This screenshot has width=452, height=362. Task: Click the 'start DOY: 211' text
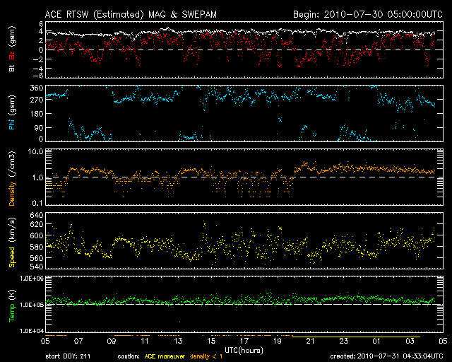point(69,356)
